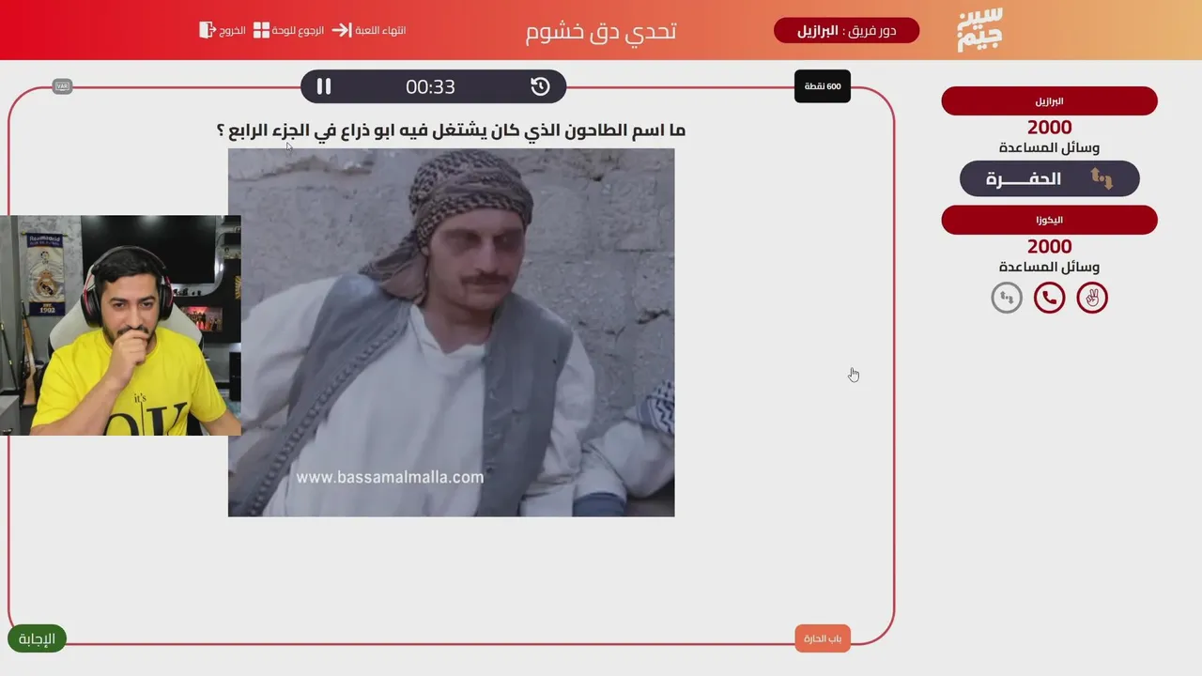End the game via انتهاء اللعبة
The height and width of the screenshot is (676, 1202).
click(369, 30)
